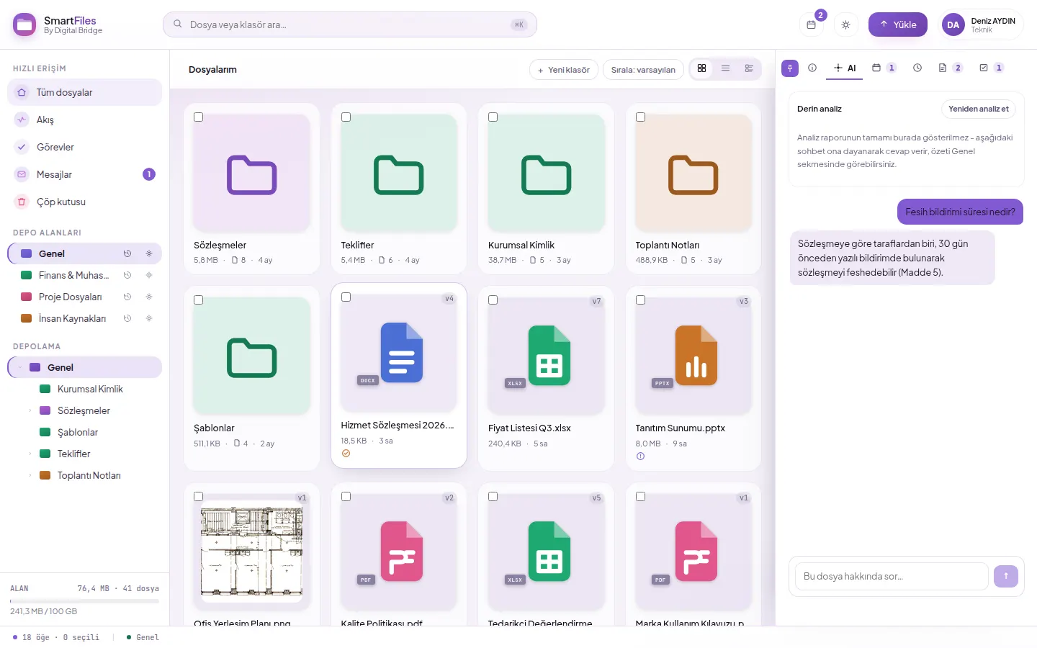Focus the Dosya veya klasör ara search field

pyautogui.click(x=350, y=24)
